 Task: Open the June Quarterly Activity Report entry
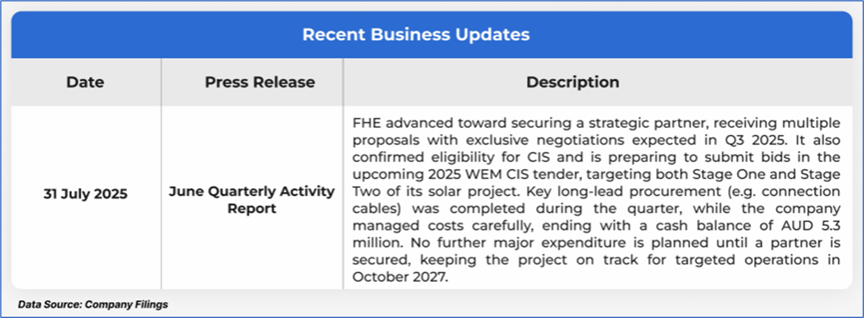click(251, 200)
